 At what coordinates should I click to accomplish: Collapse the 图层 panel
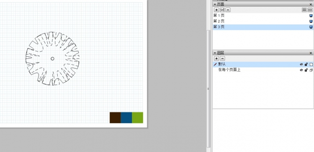click(215, 53)
